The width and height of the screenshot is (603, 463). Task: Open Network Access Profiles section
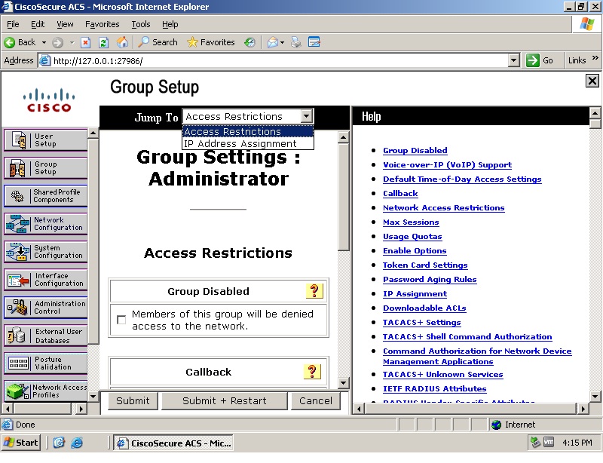45,391
